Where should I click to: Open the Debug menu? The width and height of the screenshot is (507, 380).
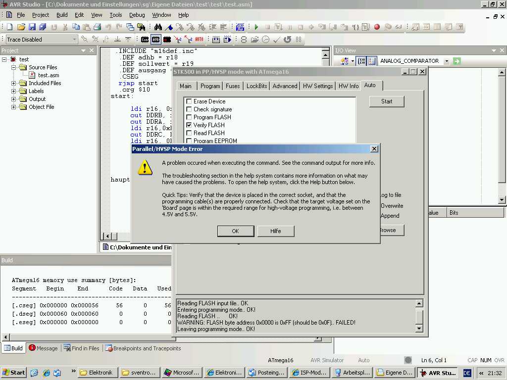(x=137, y=15)
